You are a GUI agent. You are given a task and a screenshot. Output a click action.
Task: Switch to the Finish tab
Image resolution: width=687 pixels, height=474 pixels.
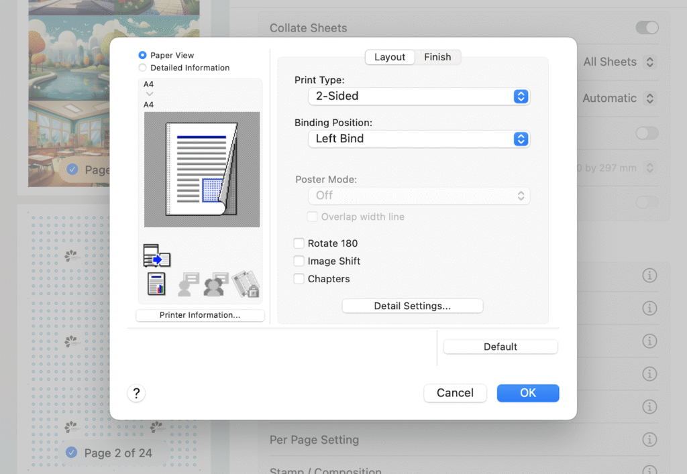(437, 57)
